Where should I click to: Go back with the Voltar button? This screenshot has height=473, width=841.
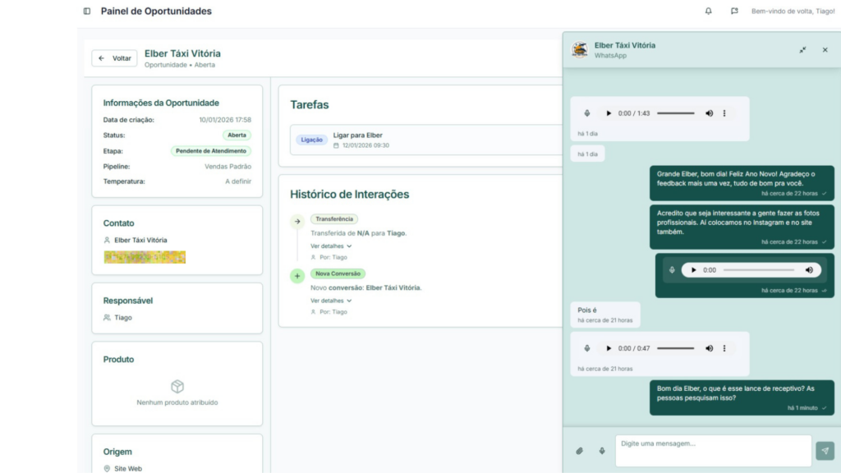(x=115, y=58)
